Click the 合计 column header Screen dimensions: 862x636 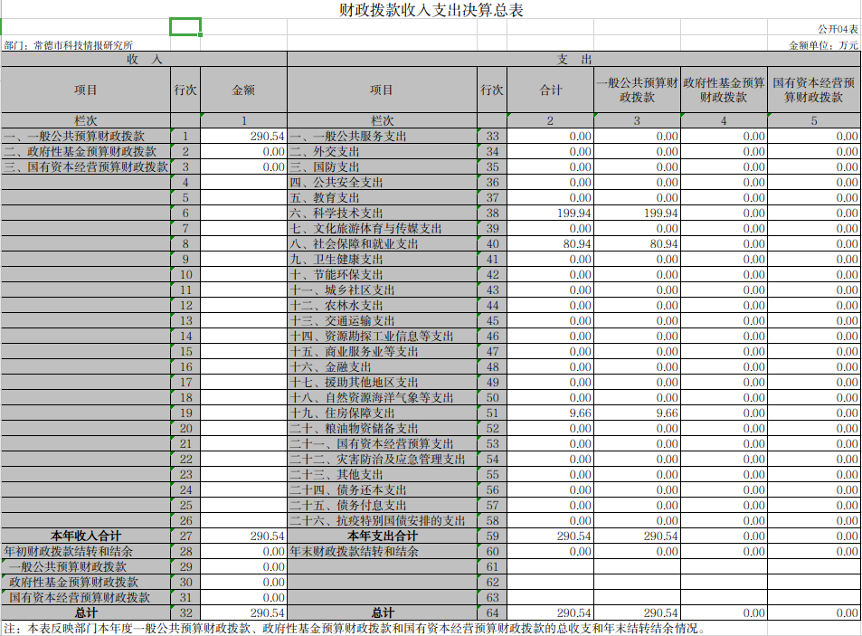click(550, 90)
